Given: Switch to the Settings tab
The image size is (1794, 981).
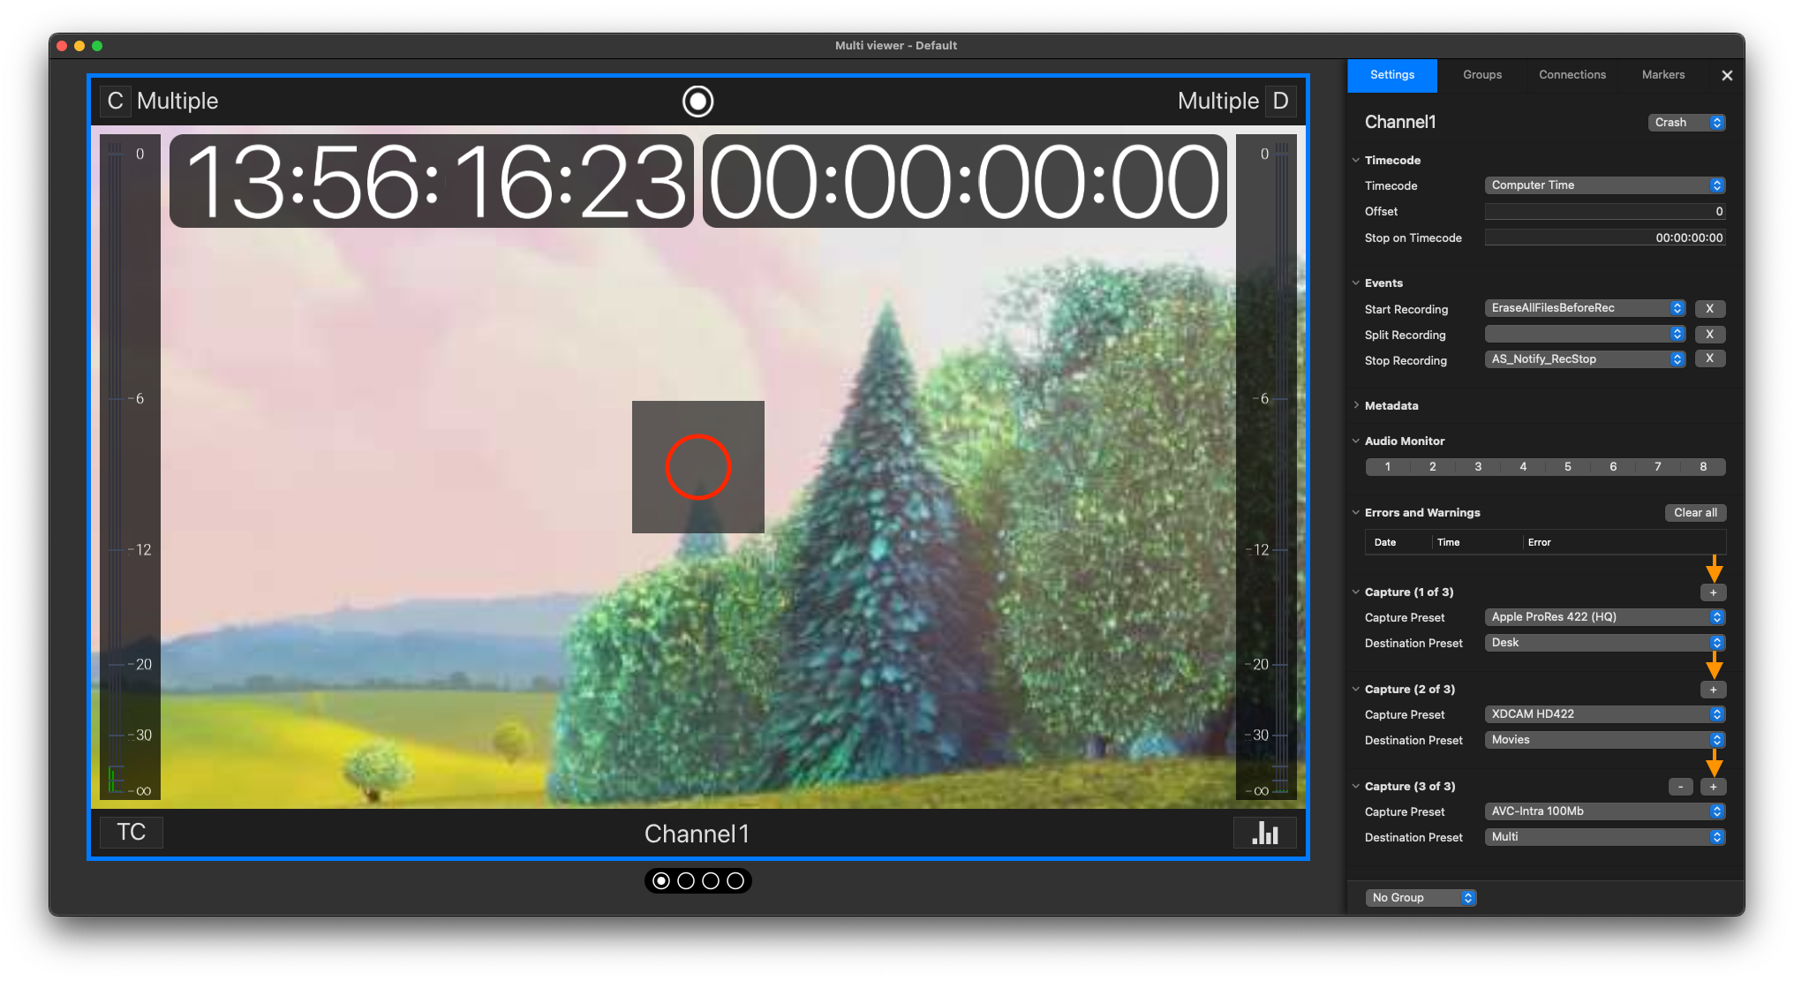Looking at the screenshot, I should pos(1391,76).
